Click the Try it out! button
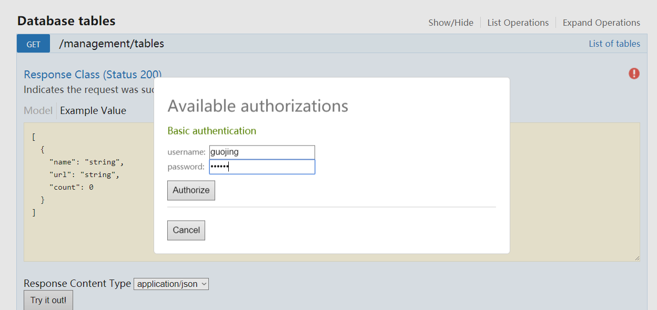The height and width of the screenshot is (310, 657). [48, 300]
